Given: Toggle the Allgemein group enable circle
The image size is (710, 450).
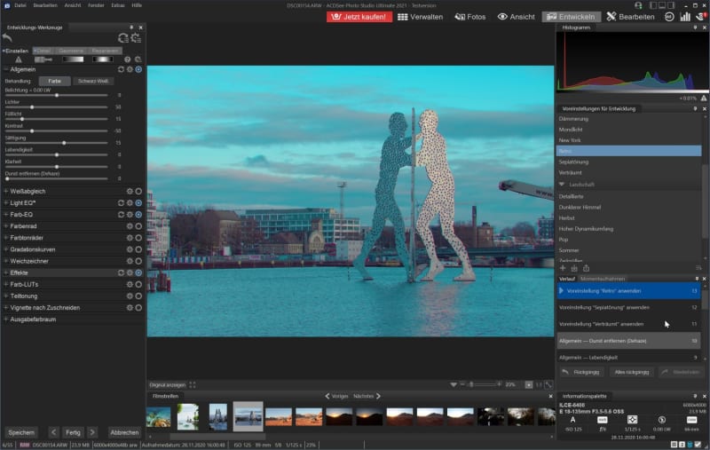Looking at the screenshot, I should [x=138, y=69].
